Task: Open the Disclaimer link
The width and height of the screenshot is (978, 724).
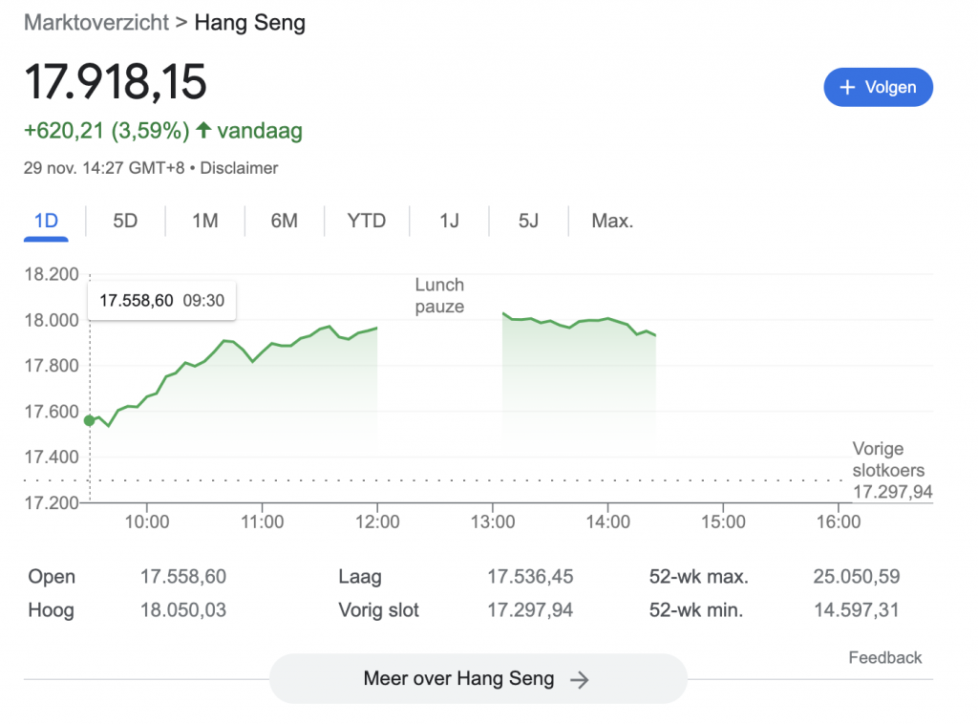Action: tap(239, 168)
